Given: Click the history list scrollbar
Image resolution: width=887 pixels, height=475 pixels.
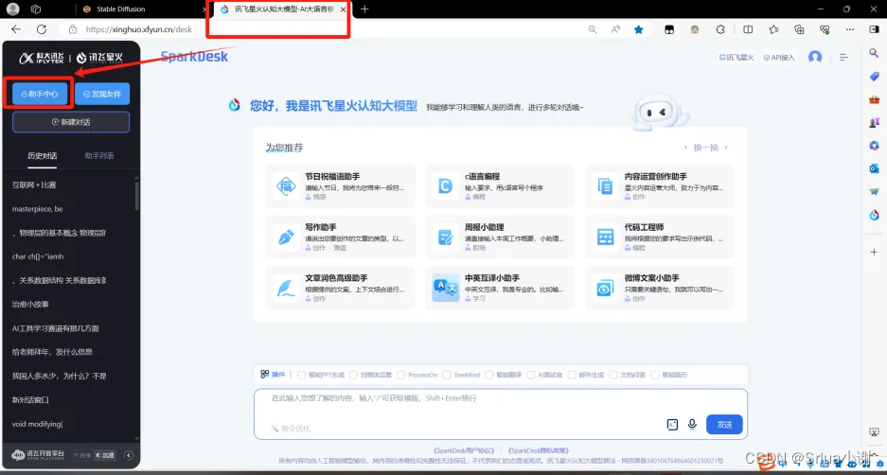Looking at the screenshot, I should (137, 195).
